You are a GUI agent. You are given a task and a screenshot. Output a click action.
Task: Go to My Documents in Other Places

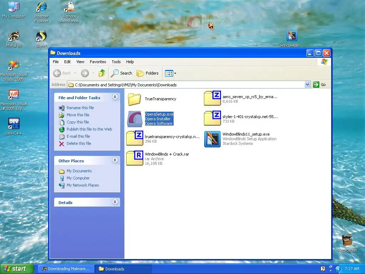coord(79,171)
